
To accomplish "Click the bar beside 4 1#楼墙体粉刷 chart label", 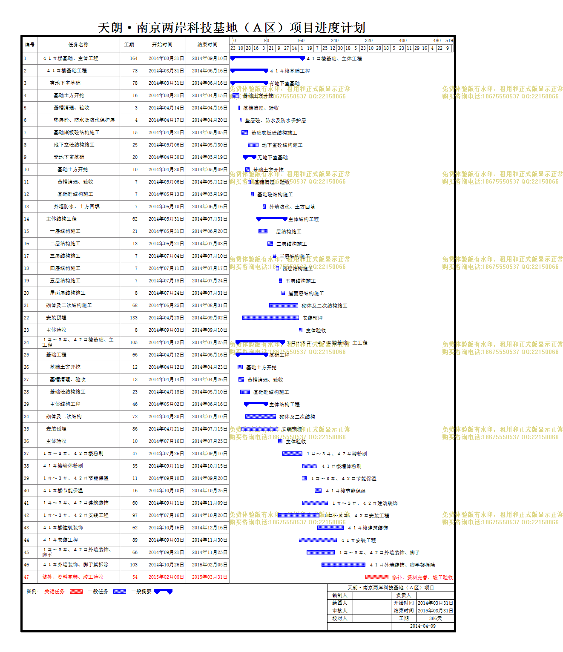I will tap(310, 466).
